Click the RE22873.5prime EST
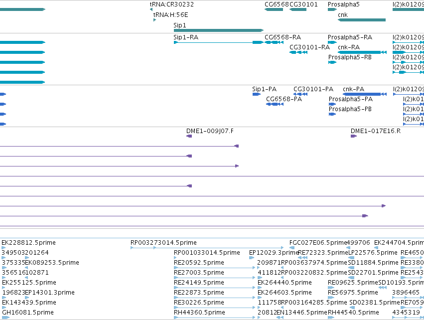Viewport: 424px width, 320px height. coord(214,298)
